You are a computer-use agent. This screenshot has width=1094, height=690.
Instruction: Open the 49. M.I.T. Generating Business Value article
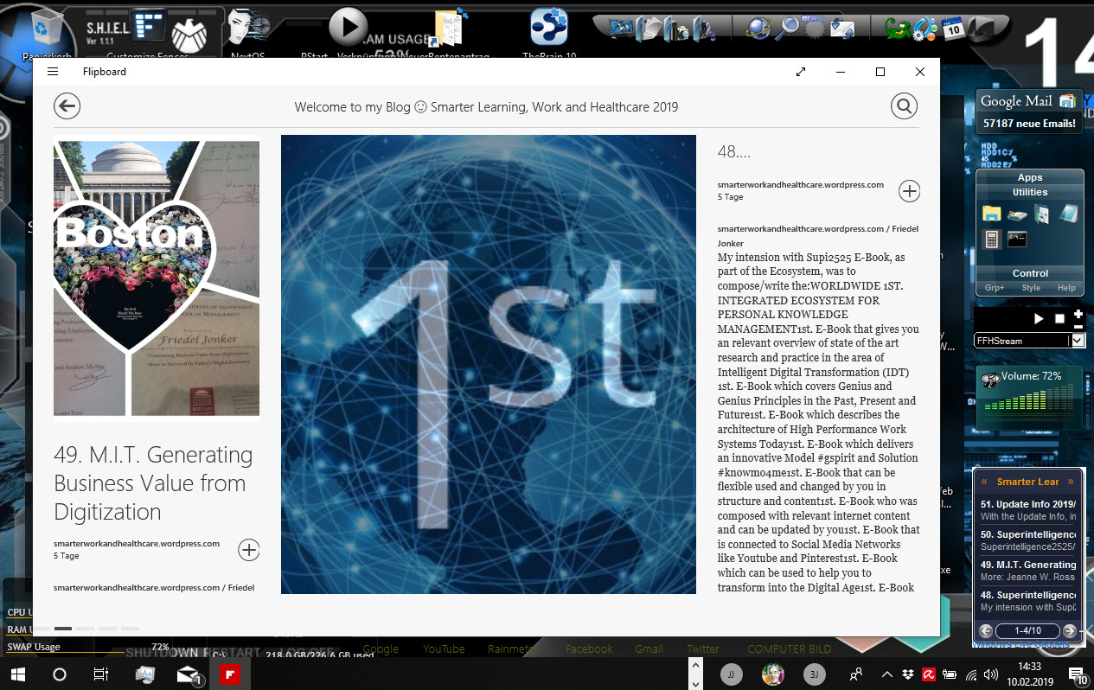coord(153,482)
